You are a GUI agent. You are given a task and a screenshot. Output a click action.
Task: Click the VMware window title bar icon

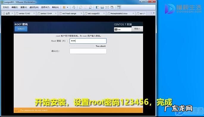click(x=2, y=2)
